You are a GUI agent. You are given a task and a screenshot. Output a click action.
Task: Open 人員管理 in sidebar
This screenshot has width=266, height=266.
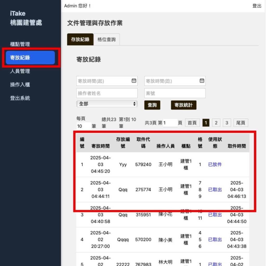pos(20,71)
